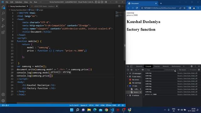Stop Live Server on Port 5500
201x113 pixels.
[111, 105]
